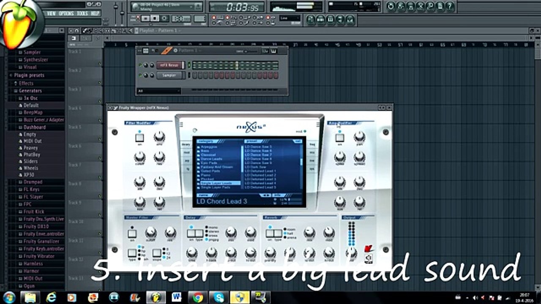This screenshot has width=541, height=304.
Task: Expand the Plugin presets folder in browser
Action: point(29,75)
